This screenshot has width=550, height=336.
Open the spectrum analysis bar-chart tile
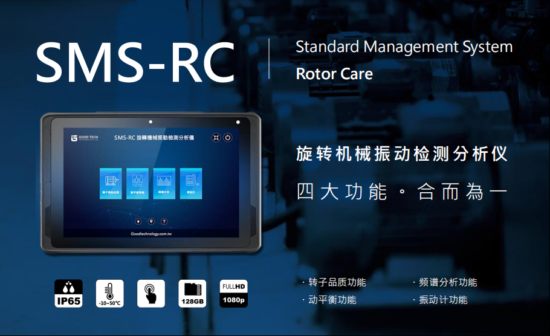[x=164, y=184]
